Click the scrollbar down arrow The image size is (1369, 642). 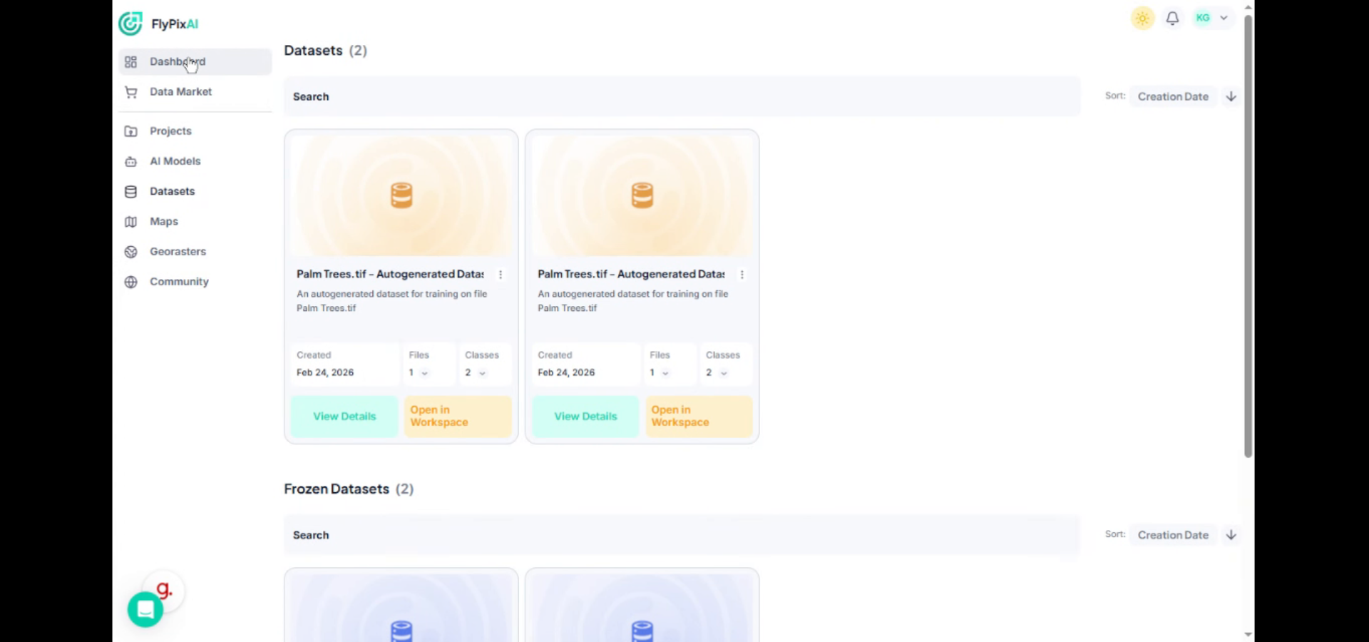point(1248,634)
